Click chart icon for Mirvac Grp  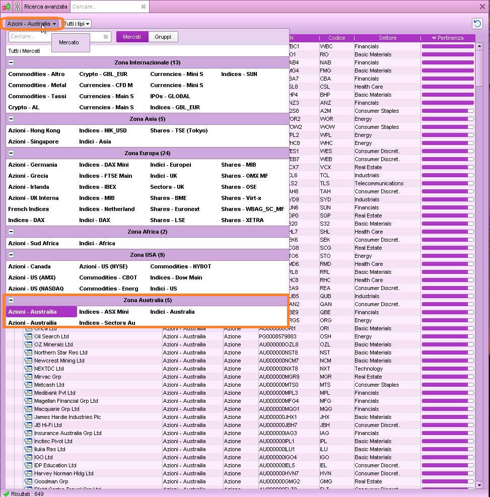29,377
